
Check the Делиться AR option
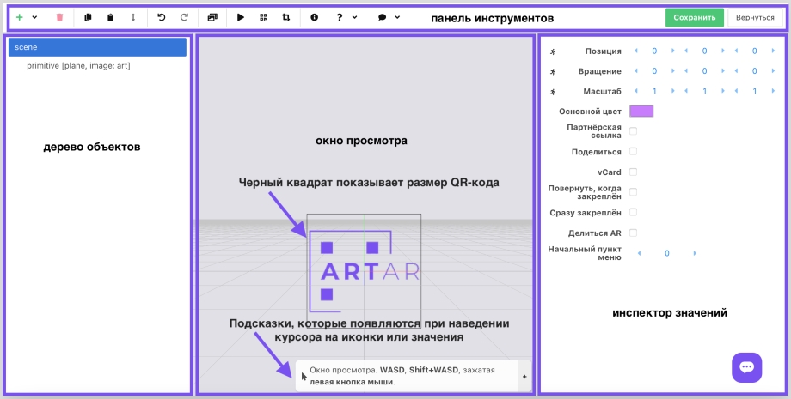(x=634, y=233)
